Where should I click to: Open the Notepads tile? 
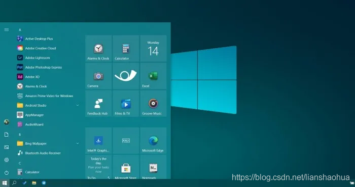[153, 167]
